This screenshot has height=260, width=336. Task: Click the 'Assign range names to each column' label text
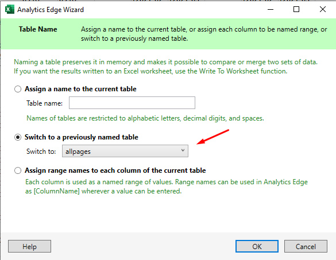(115, 170)
